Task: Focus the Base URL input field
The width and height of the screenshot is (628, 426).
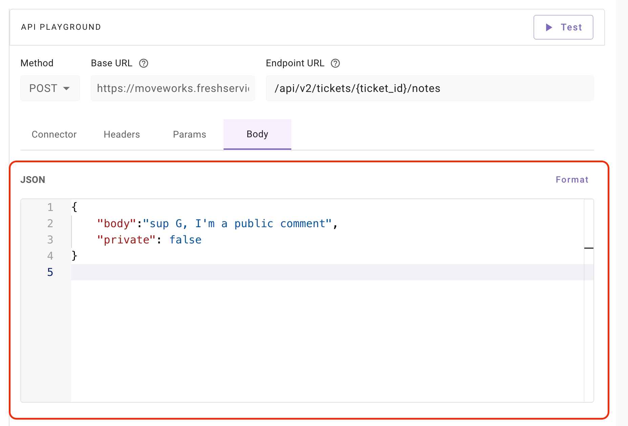Action: (x=173, y=88)
